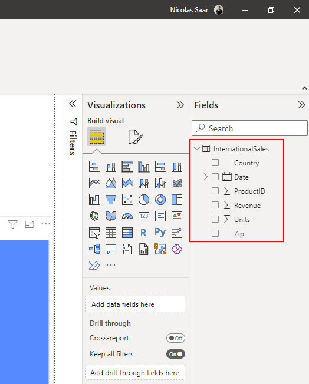Image resolution: width=309 pixels, height=384 pixels.
Task: Select the Stacked bar chart visual
Action: (94, 167)
